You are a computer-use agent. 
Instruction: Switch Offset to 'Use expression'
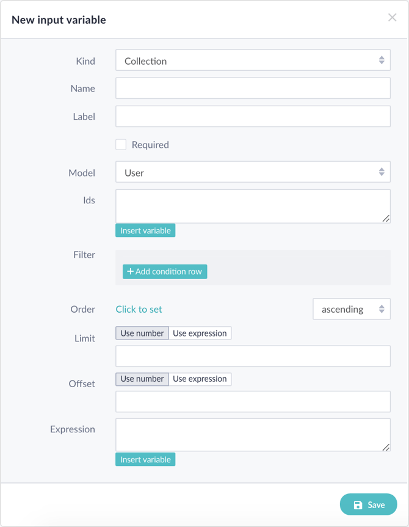click(200, 379)
